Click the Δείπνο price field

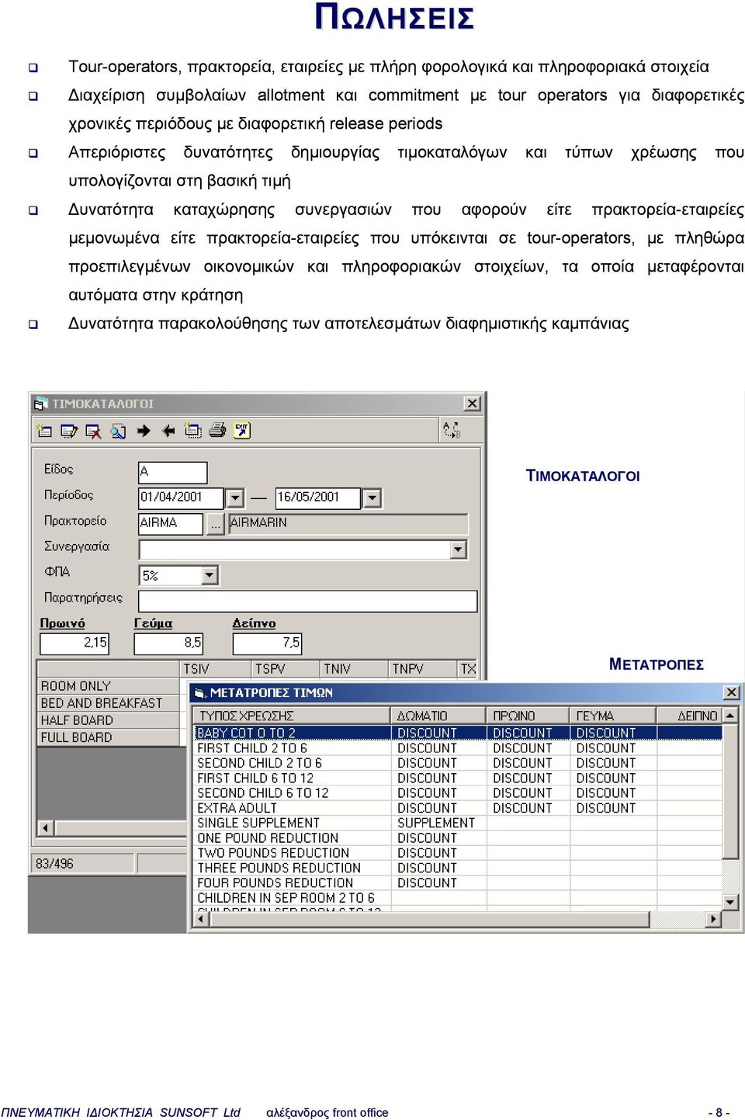[x=267, y=643]
